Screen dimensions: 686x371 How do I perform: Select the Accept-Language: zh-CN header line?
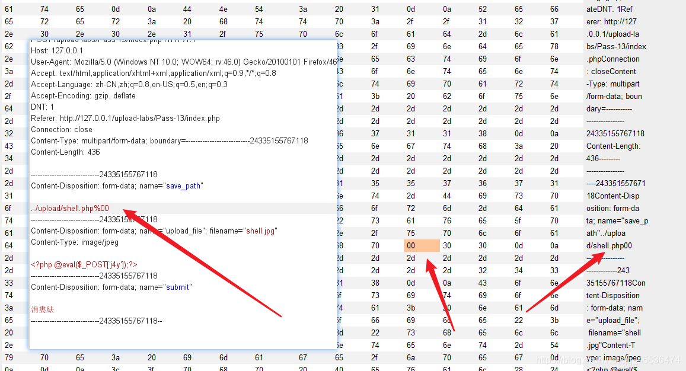[129, 84]
